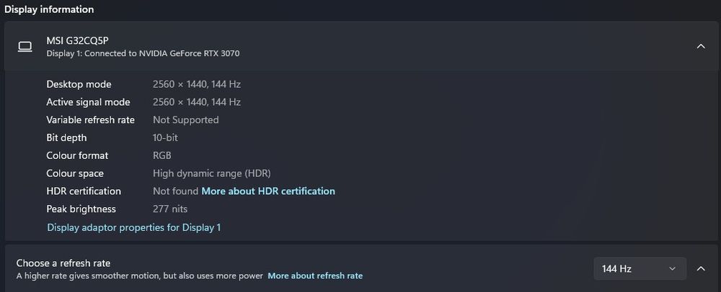
Task: Click the Display information heading
Action: pyautogui.click(x=49, y=10)
